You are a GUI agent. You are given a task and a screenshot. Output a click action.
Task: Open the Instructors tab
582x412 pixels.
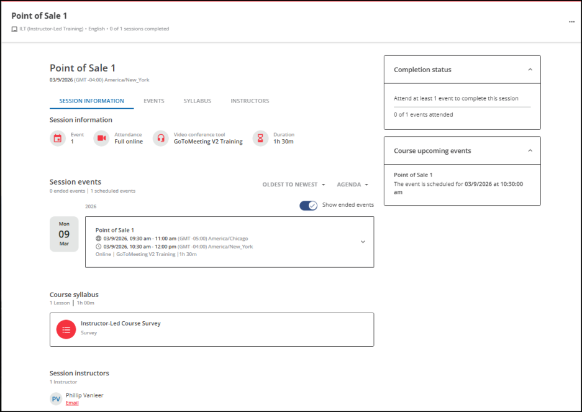click(x=250, y=101)
